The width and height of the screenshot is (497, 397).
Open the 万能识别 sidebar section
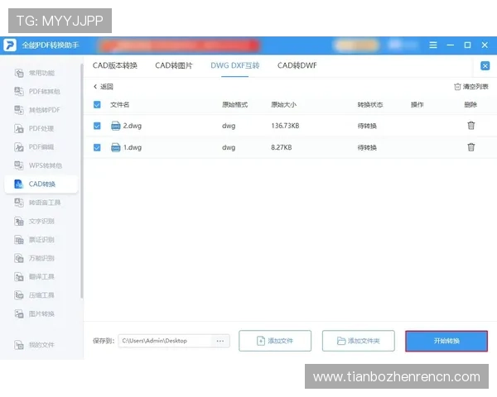click(34, 258)
